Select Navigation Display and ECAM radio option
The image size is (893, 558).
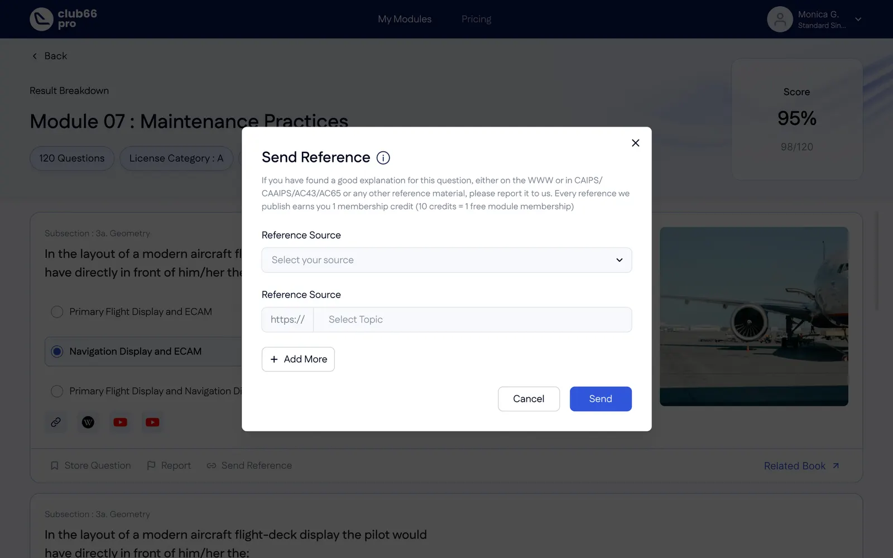pos(56,352)
